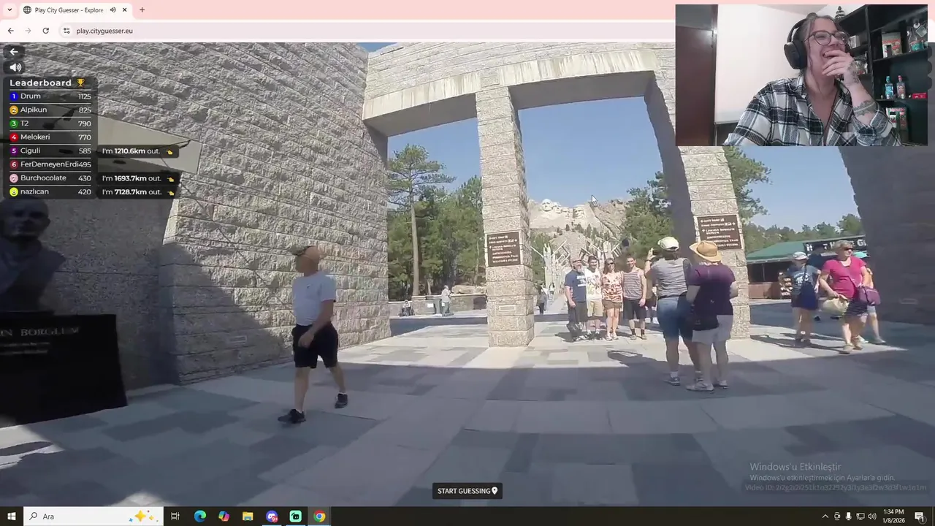Click Drum's score of 1125

coord(84,96)
